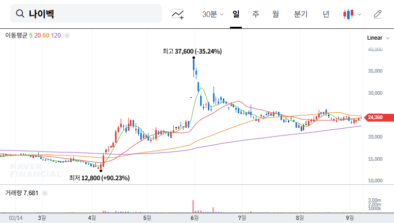Expand the 30분 minute interval dropdown
This screenshot has height=223, width=394.
pyautogui.click(x=213, y=14)
